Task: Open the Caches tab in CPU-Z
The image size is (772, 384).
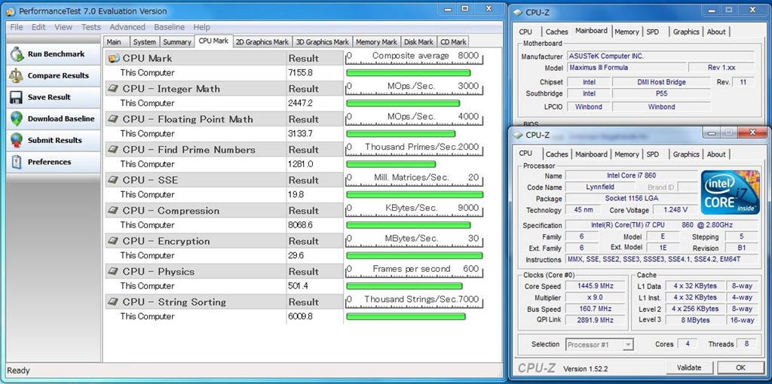Action: click(x=556, y=154)
